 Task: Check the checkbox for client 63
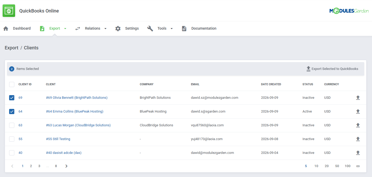[x=12, y=125]
